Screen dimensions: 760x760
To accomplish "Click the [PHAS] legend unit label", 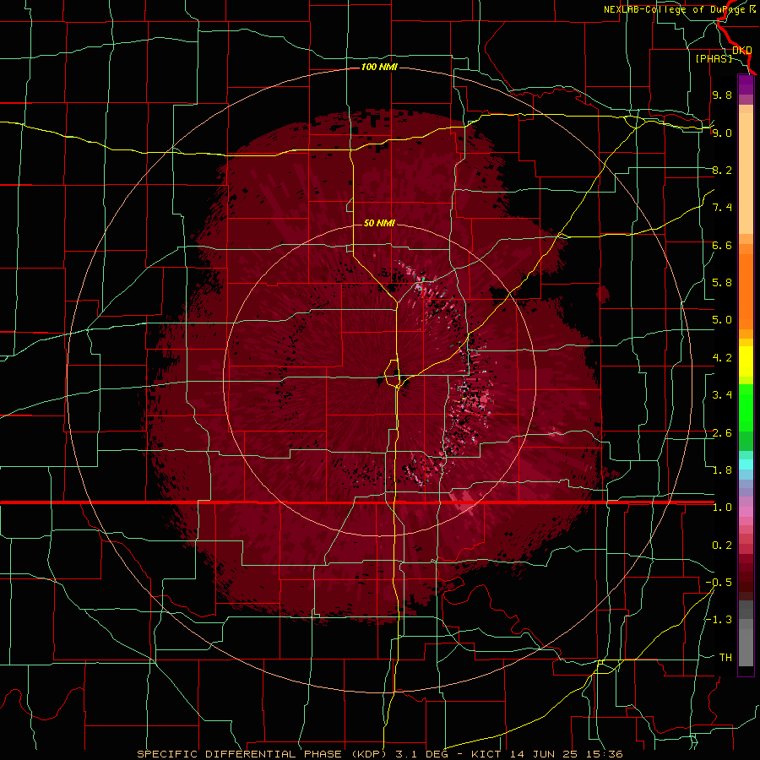I will (714, 58).
